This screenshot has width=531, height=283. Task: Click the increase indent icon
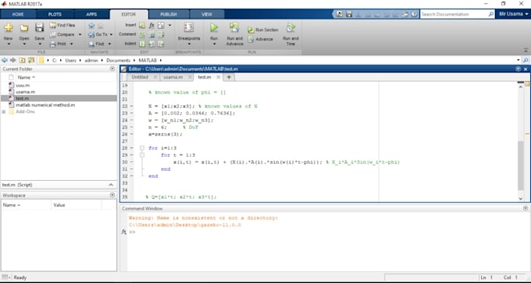click(151, 44)
